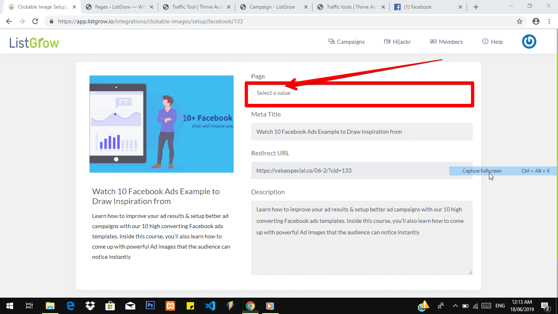
Task: Open the clock showing 12:13 AM
Action: point(523,306)
